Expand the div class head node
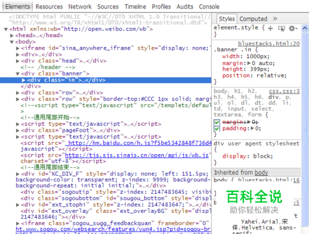Image resolution: width=309 pixels, height=234 pixels. coord(18,61)
